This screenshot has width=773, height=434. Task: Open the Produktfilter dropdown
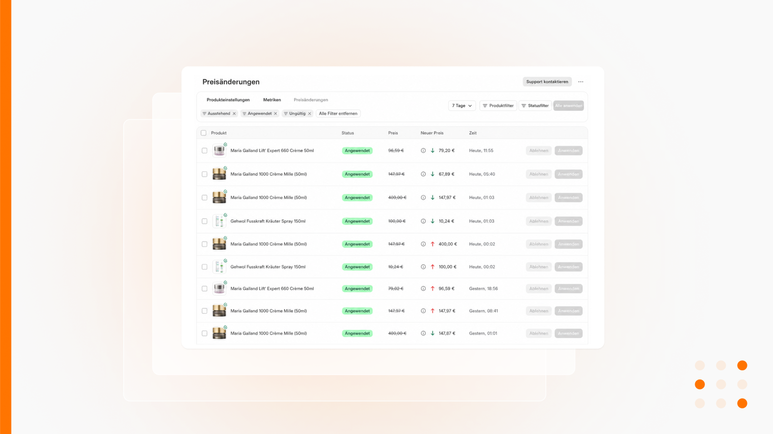pyautogui.click(x=498, y=106)
